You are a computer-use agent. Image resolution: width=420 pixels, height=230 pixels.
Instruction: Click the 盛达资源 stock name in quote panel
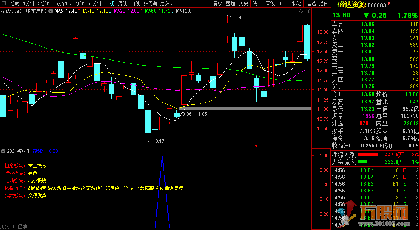pyautogui.click(x=352, y=5)
